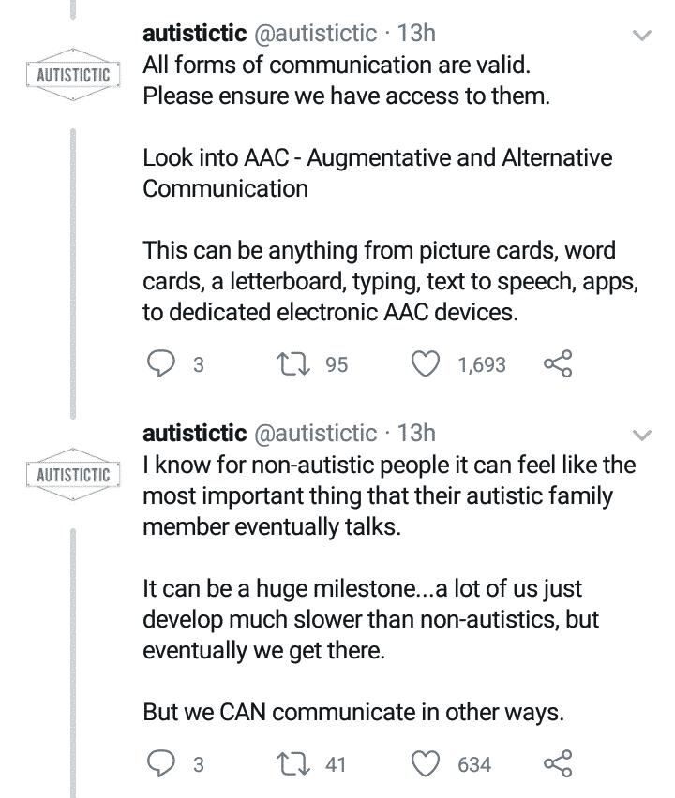Like the tweet with 1,693 likes
The image size is (675, 798).
coord(427,364)
